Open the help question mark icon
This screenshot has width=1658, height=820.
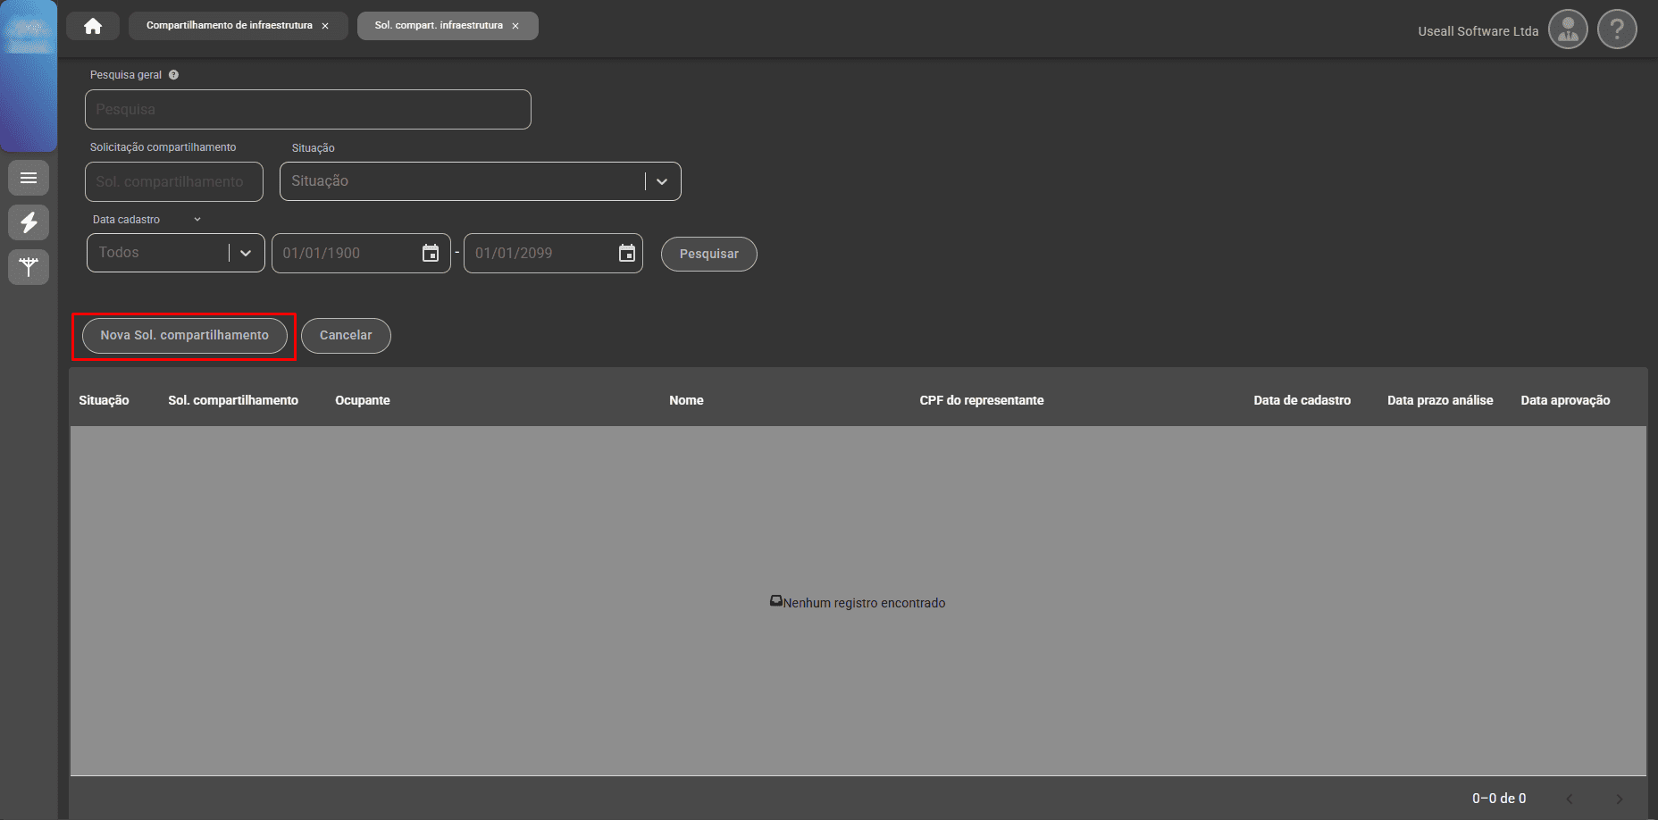(x=1616, y=30)
